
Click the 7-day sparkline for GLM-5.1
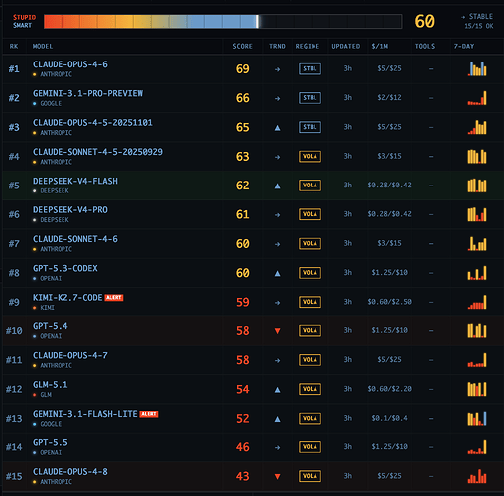(x=477, y=389)
